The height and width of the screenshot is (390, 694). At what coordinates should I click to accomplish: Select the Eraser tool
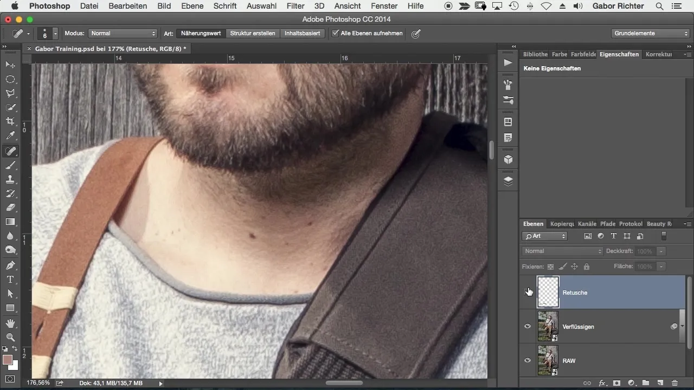pyautogui.click(x=10, y=207)
